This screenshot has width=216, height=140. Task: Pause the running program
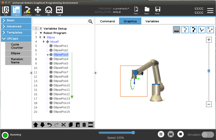(x=161, y=134)
